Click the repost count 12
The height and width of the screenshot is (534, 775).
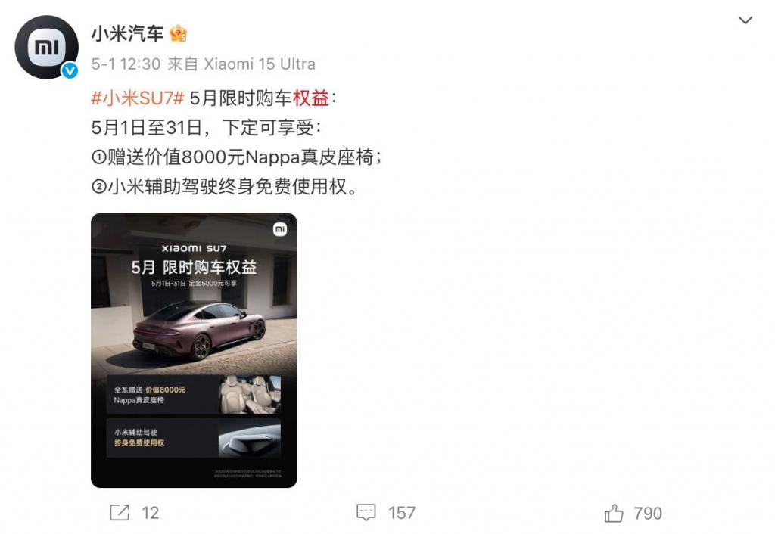[151, 514]
